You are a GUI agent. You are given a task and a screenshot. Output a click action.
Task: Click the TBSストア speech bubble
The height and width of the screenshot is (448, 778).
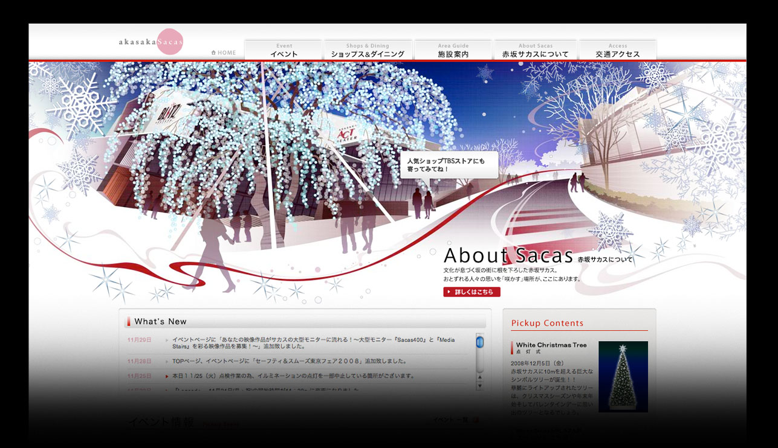pos(449,165)
